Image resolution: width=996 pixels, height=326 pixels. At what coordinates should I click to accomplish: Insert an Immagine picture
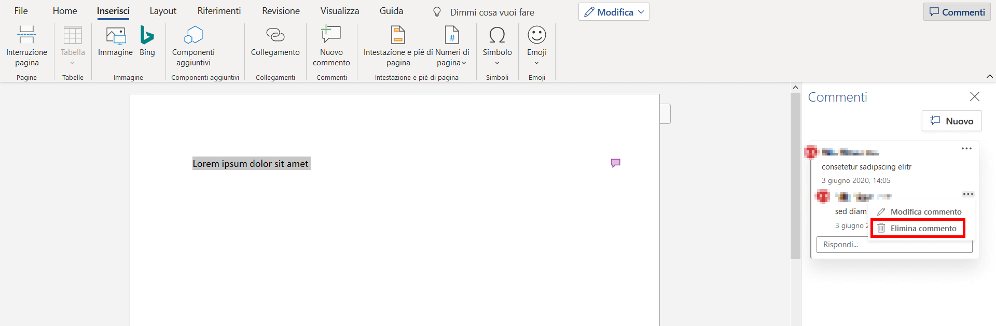[x=115, y=41]
